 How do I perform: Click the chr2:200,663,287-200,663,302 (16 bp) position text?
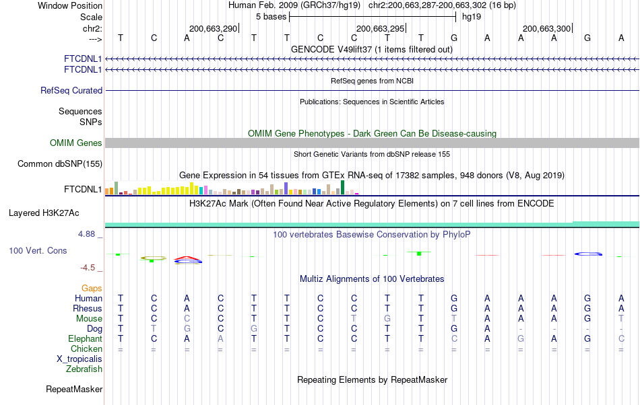(442, 5)
